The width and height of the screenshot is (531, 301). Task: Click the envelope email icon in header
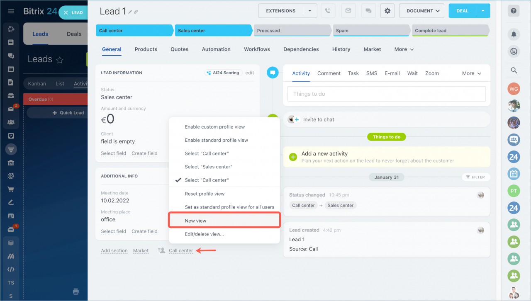[x=348, y=11]
